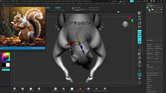Collapse the Split section
The width and height of the screenshot is (166, 93).
pyautogui.click(x=148, y=65)
